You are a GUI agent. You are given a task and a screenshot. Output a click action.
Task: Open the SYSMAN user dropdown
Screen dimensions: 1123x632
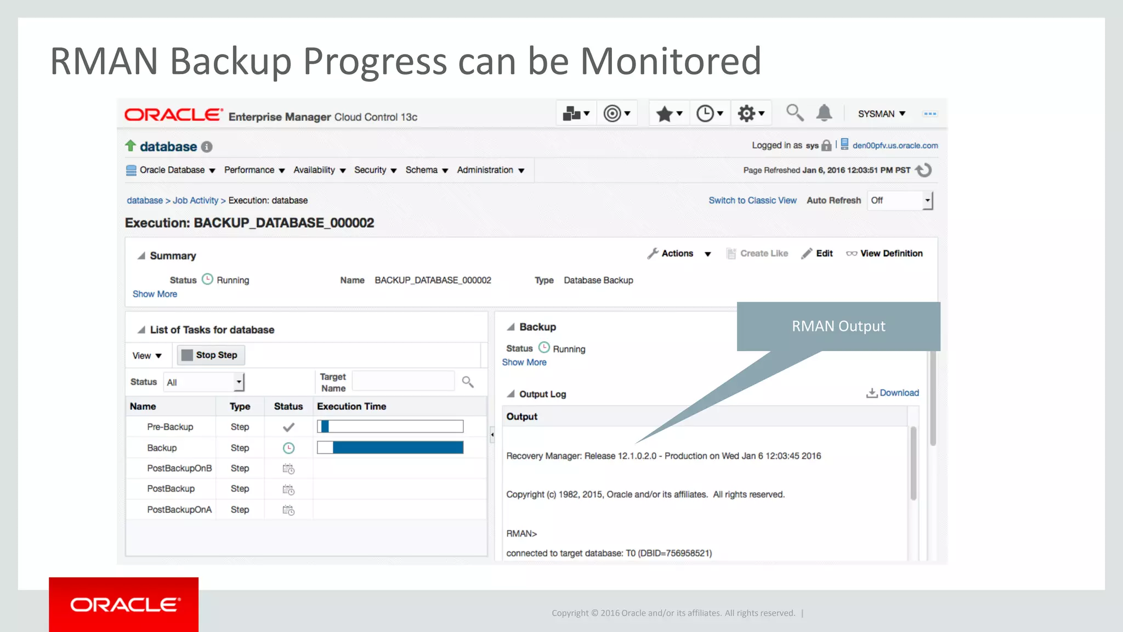coord(881,114)
